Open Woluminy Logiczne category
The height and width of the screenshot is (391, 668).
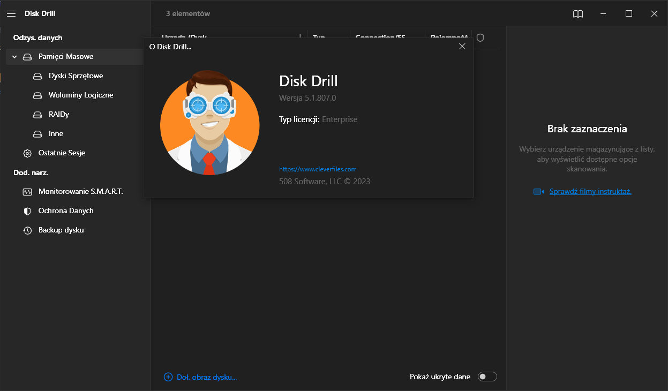pyautogui.click(x=80, y=95)
